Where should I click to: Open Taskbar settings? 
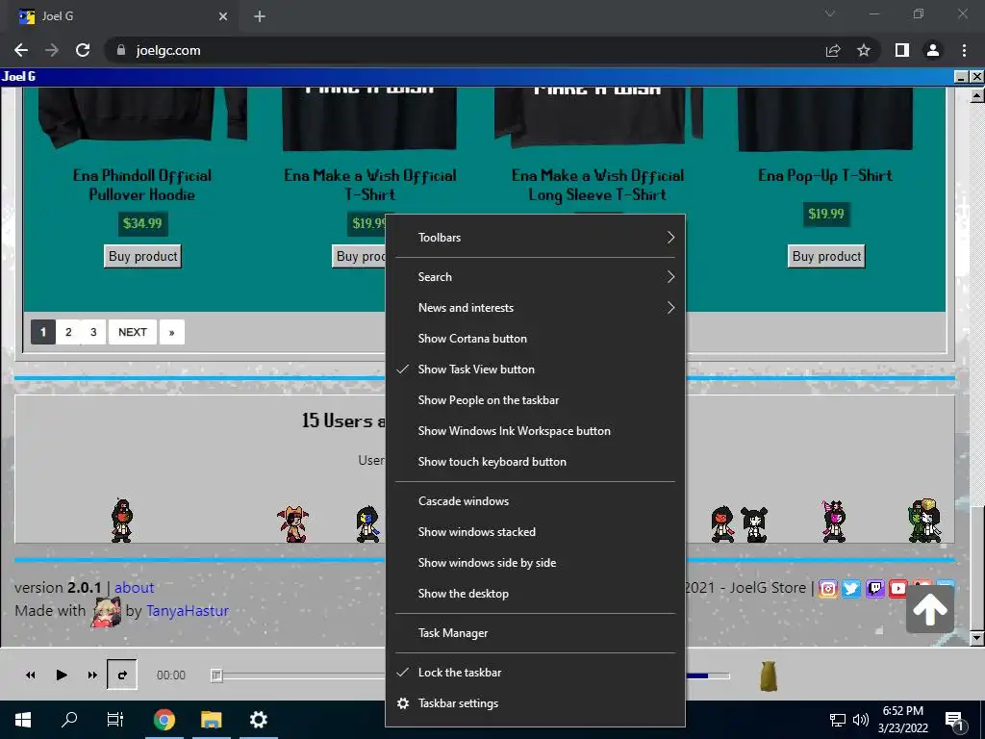[x=535, y=703]
